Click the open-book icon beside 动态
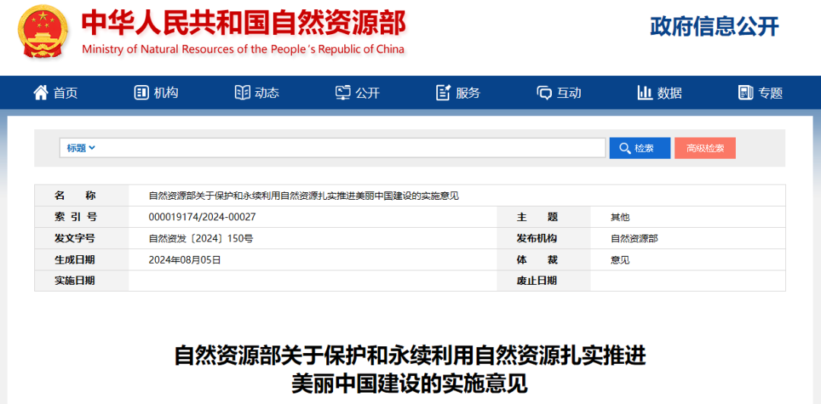 [x=242, y=93]
